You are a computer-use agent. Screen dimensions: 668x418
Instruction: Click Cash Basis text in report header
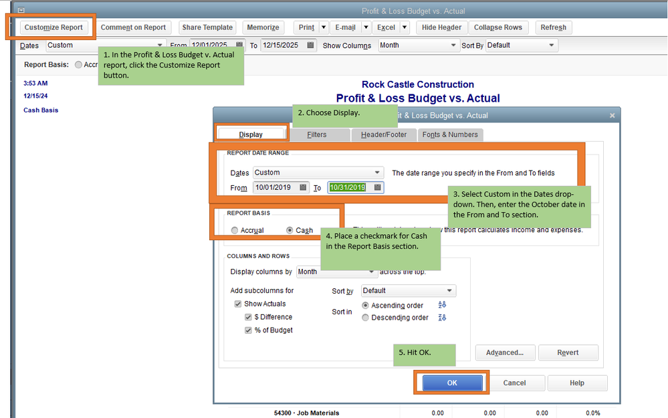41,110
